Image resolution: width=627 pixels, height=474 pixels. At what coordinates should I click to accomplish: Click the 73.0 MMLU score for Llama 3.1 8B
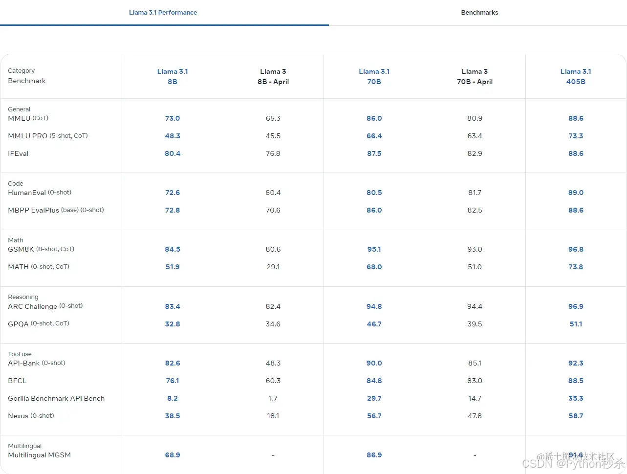[173, 118]
